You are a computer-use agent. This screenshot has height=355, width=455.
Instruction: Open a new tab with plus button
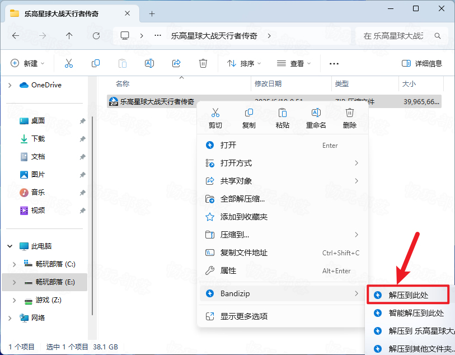coord(152,13)
